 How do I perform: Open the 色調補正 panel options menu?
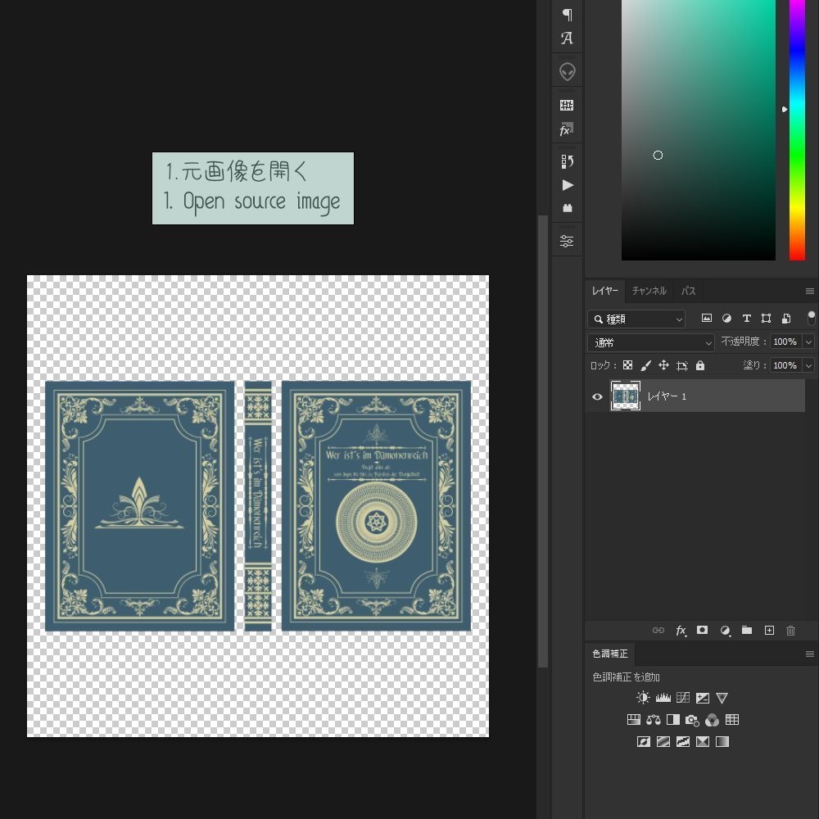[810, 654]
